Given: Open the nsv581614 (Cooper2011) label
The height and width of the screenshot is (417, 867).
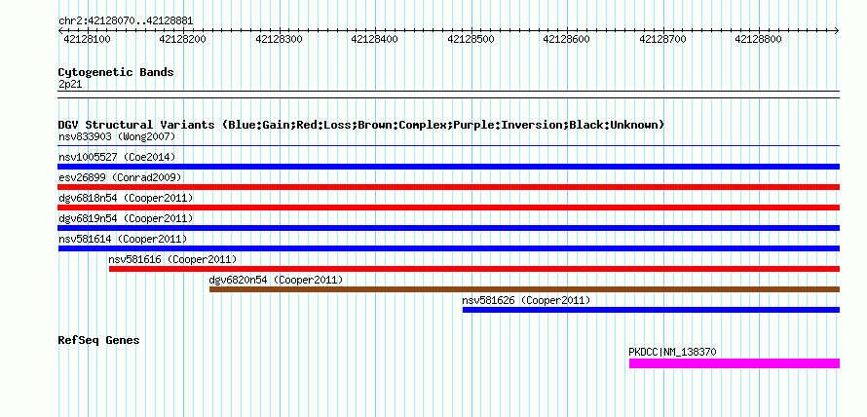Looking at the screenshot, I should tap(123, 239).
